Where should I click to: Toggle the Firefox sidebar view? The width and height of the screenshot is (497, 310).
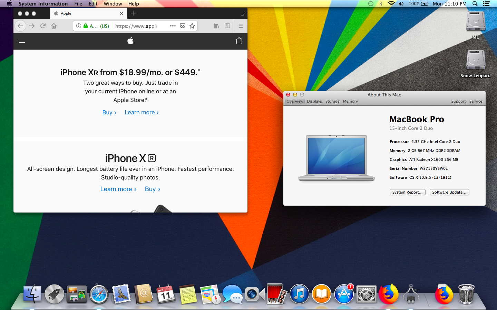pyautogui.click(x=227, y=26)
